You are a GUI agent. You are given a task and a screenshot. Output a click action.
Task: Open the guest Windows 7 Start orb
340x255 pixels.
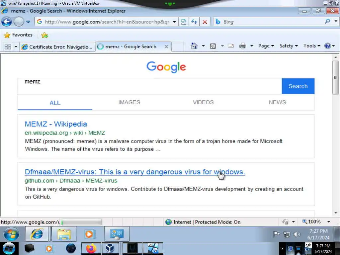pyautogui.click(x=11, y=234)
